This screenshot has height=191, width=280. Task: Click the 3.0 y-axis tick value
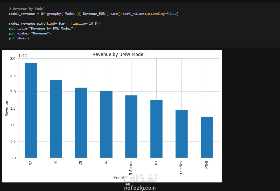[x=13, y=59]
